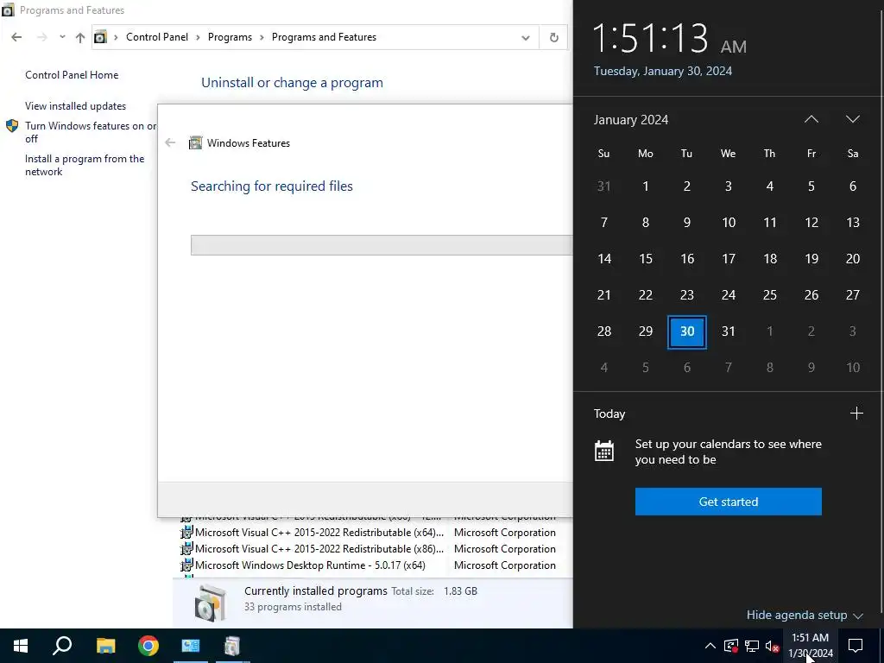Click Control Panel in the breadcrumb path

click(157, 37)
